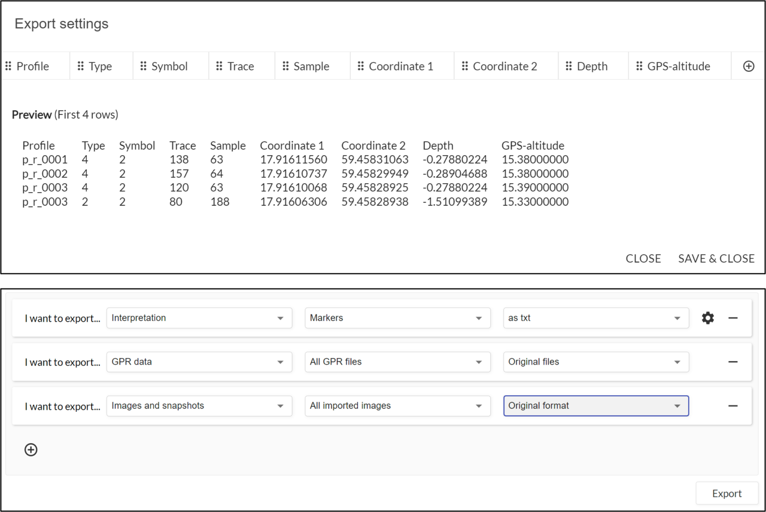Open the Markers export settings gear icon
The height and width of the screenshot is (512, 766).
coord(708,318)
